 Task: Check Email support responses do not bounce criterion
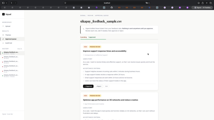pos(84,78)
